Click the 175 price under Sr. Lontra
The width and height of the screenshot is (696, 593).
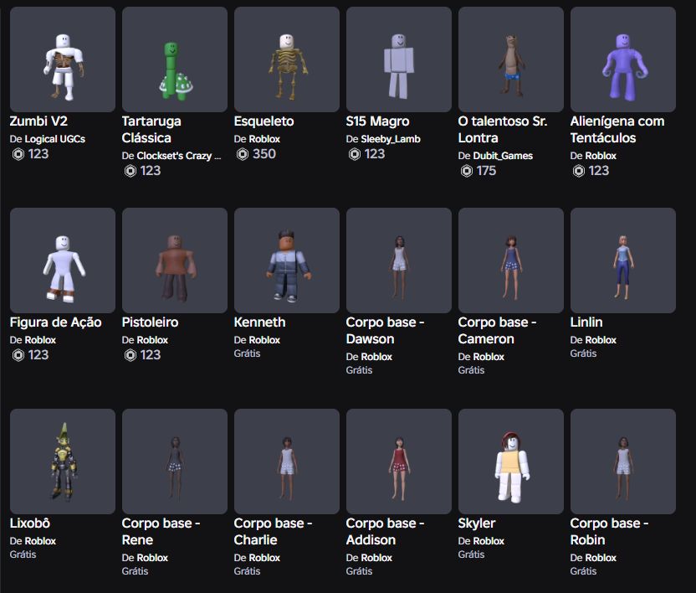[x=487, y=171]
